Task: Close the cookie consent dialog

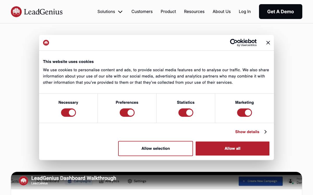Action: [x=268, y=43]
